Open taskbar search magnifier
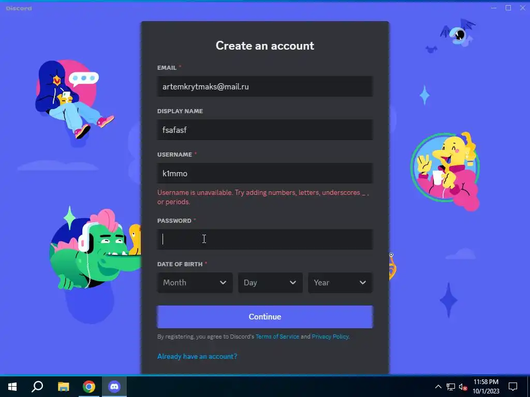530x397 pixels. tap(37, 387)
